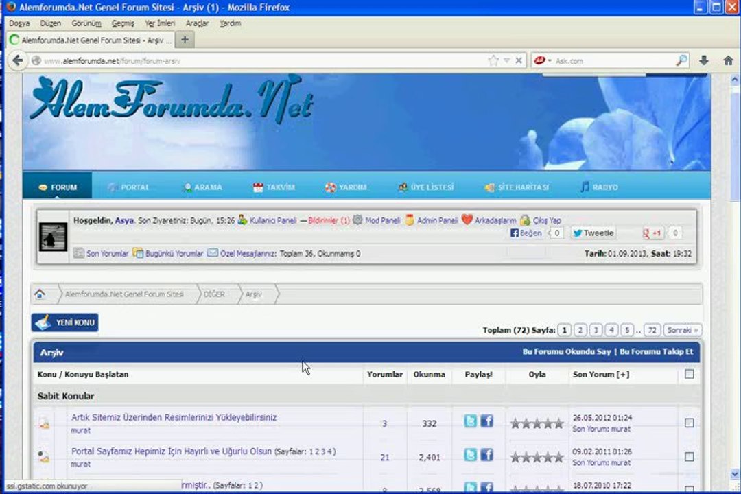Viewport: 741px width, 494px height.
Task: Click the user avatar thumbnail
Action: pyautogui.click(x=53, y=236)
